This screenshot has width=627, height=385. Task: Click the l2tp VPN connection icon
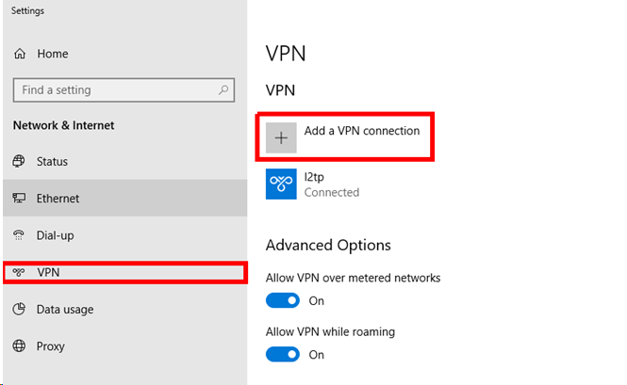coord(281,184)
